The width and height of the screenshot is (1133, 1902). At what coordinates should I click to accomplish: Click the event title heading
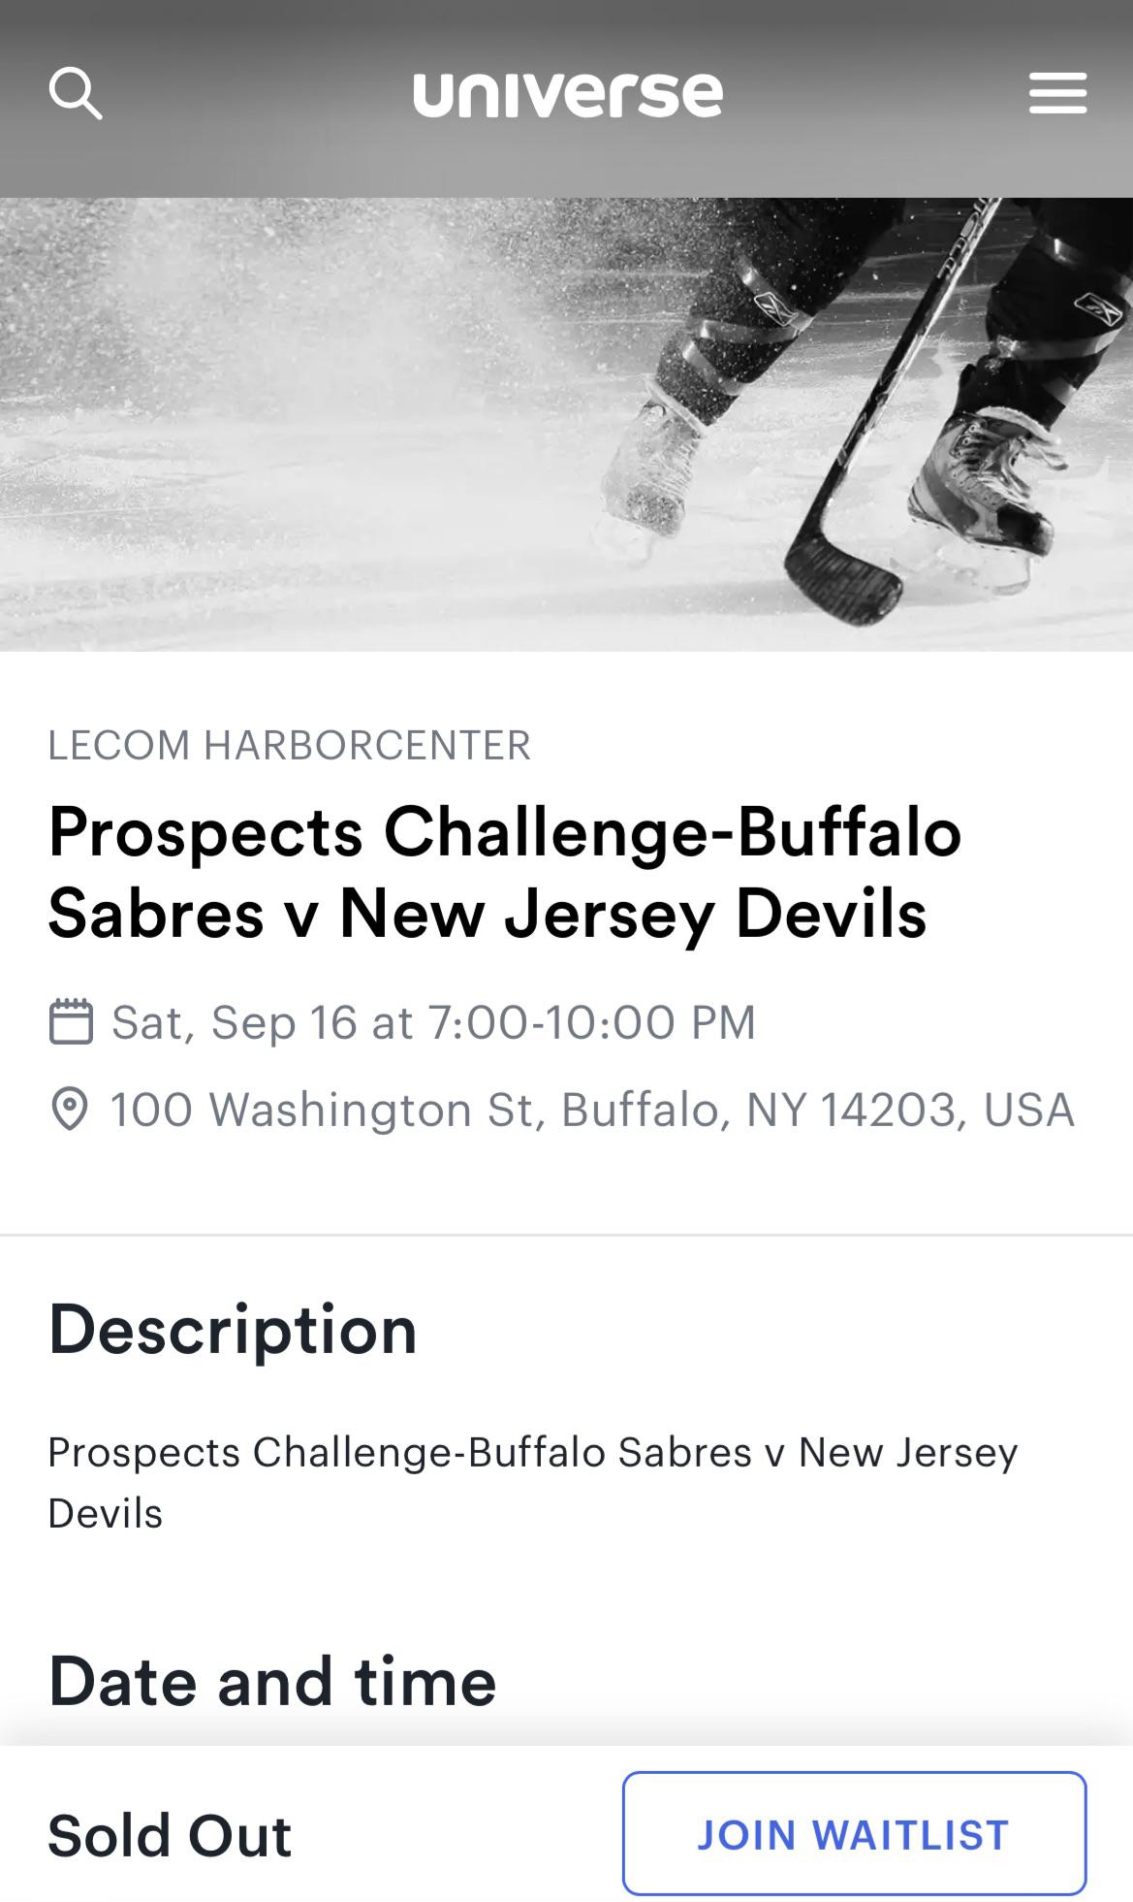pyautogui.click(x=504, y=872)
